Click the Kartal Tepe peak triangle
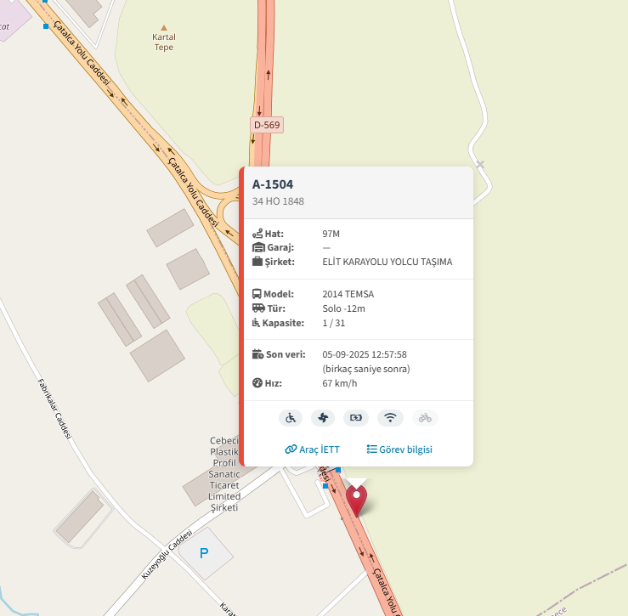 coord(164,28)
